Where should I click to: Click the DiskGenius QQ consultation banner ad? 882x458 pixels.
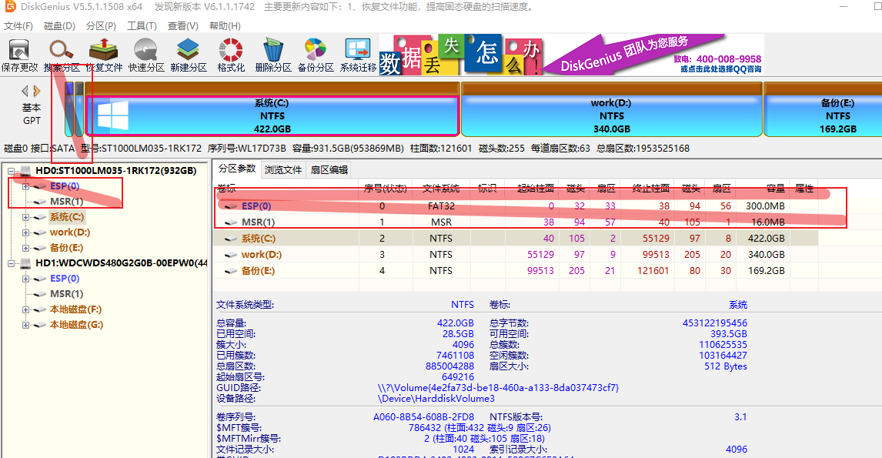click(x=572, y=55)
